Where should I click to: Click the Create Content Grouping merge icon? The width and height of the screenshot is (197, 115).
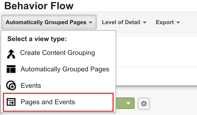[x=11, y=54]
